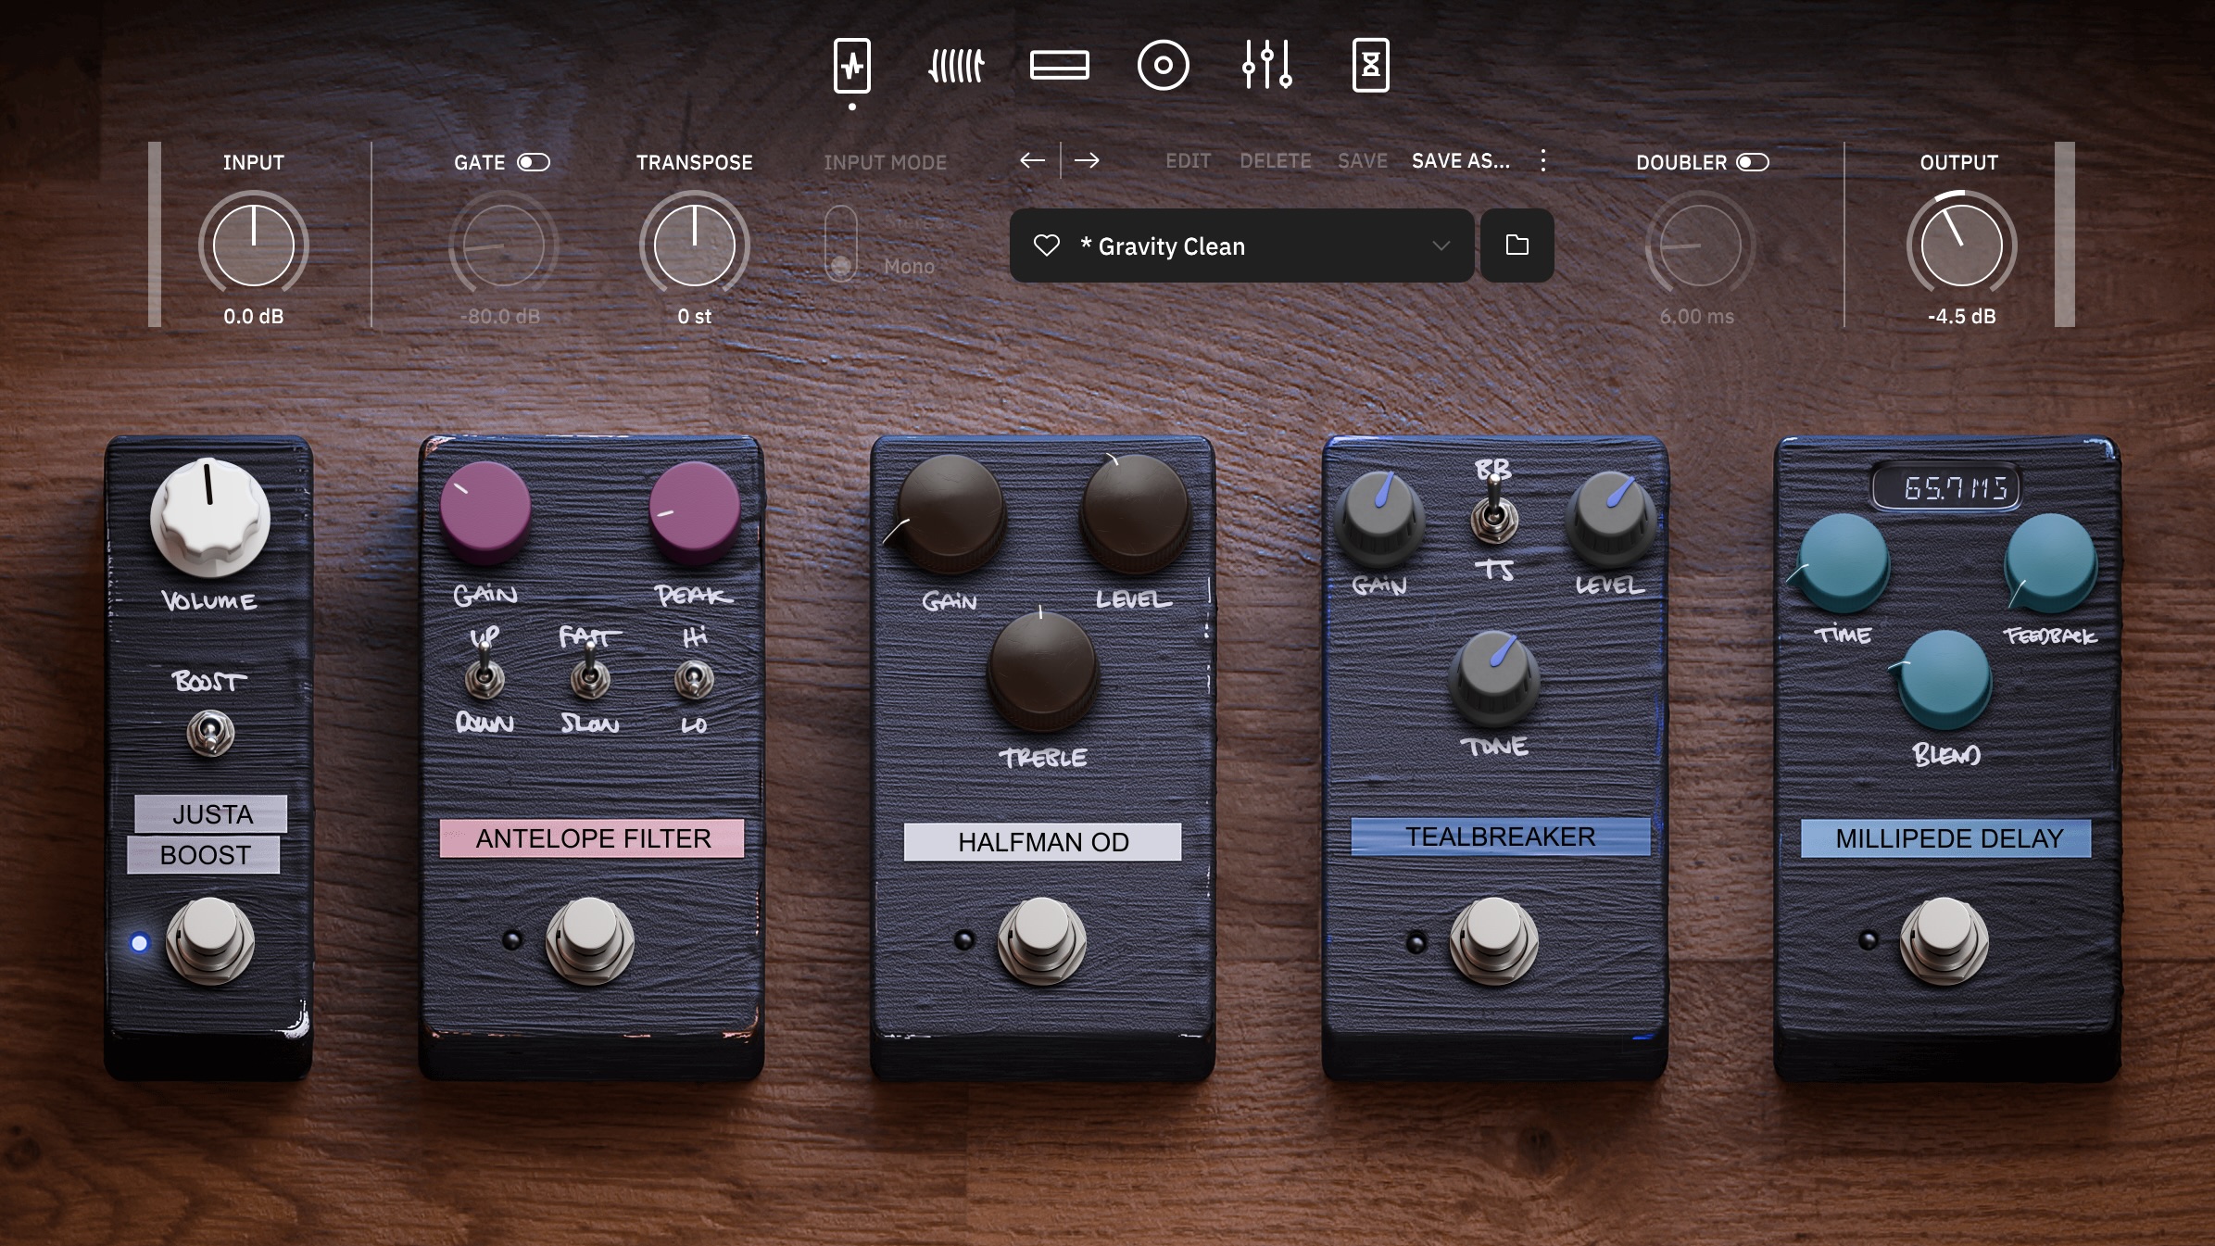Click Save As… preset button
2215x1246 pixels.
pos(1460,160)
